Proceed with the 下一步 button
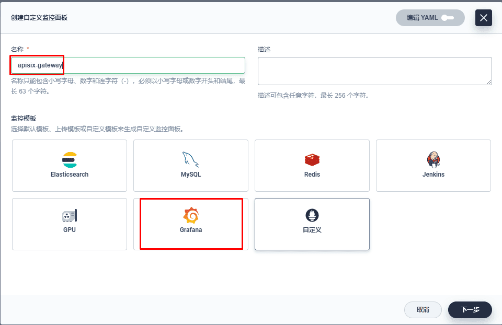The width and height of the screenshot is (502, 325). pyautogui.click(x=470, y=310)
